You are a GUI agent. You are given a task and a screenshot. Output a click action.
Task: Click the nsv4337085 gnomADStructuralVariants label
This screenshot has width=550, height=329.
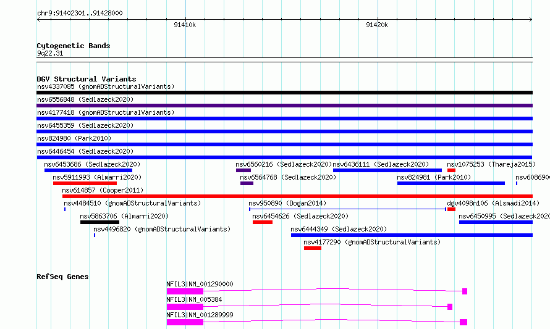pos(106,86)
